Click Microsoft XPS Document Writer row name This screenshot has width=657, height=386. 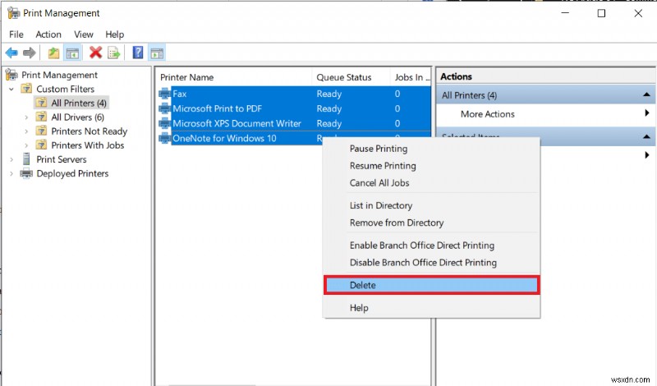point(237,124)
